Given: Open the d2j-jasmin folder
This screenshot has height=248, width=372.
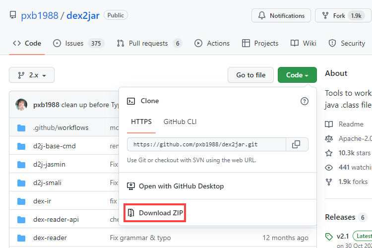Looking at the screenshot, I should coord(49,164).
